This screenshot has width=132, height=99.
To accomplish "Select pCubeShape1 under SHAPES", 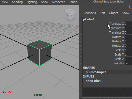I will click(x=96, y=72).
